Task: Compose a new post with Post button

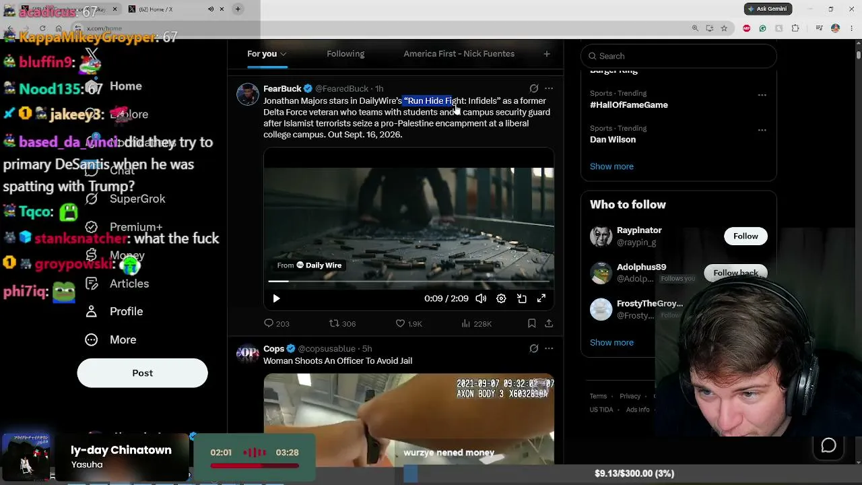Action: point(143,373)
